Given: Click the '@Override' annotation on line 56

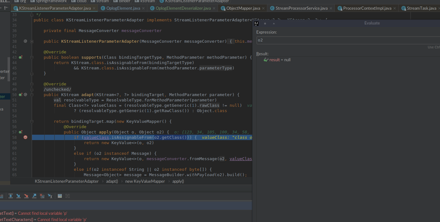Looking at the screenshot, I should 75,127.
